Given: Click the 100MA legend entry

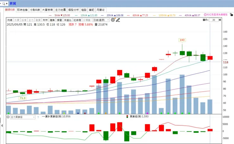Looking at the screenshot, I should (164, 15).
